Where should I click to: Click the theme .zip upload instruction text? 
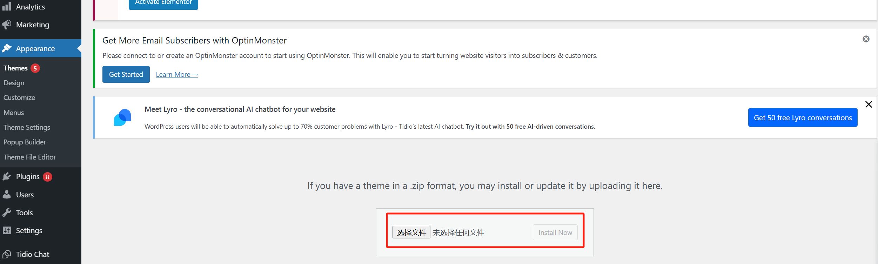pyautogui.click(x=485, y=185)
